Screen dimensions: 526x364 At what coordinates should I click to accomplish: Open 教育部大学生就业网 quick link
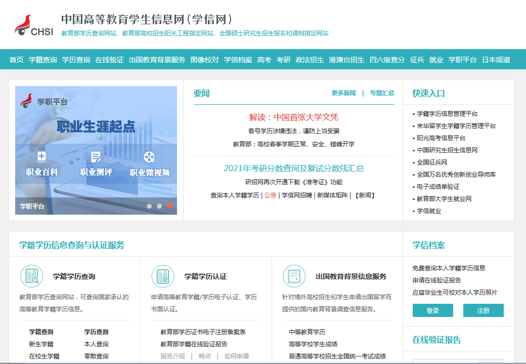click(x=444, y=199)
